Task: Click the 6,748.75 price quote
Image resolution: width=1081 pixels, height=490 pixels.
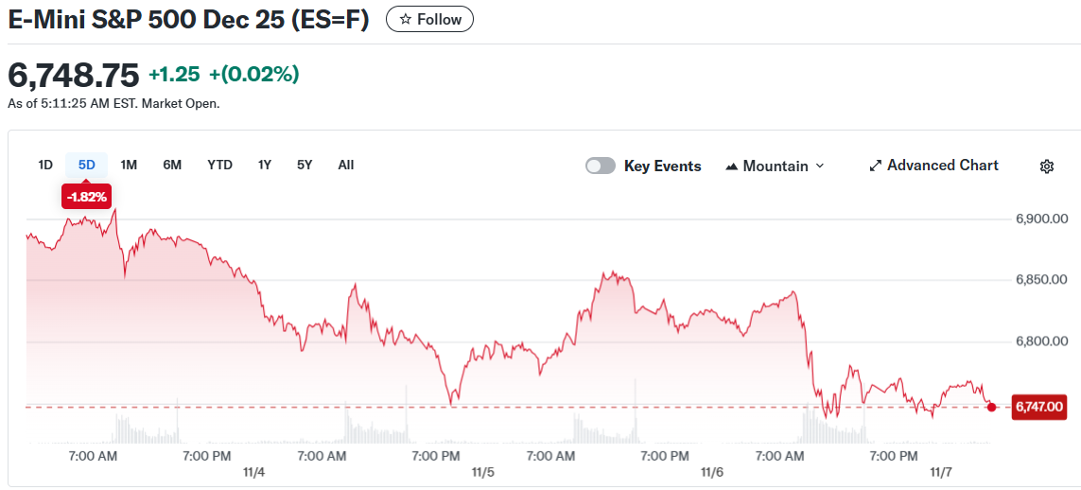Action: pyautogui.click(x=74, y=75)
